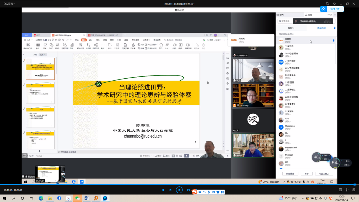
Task: Select the 波 avatar participant tile
Action: pos(253,120)
